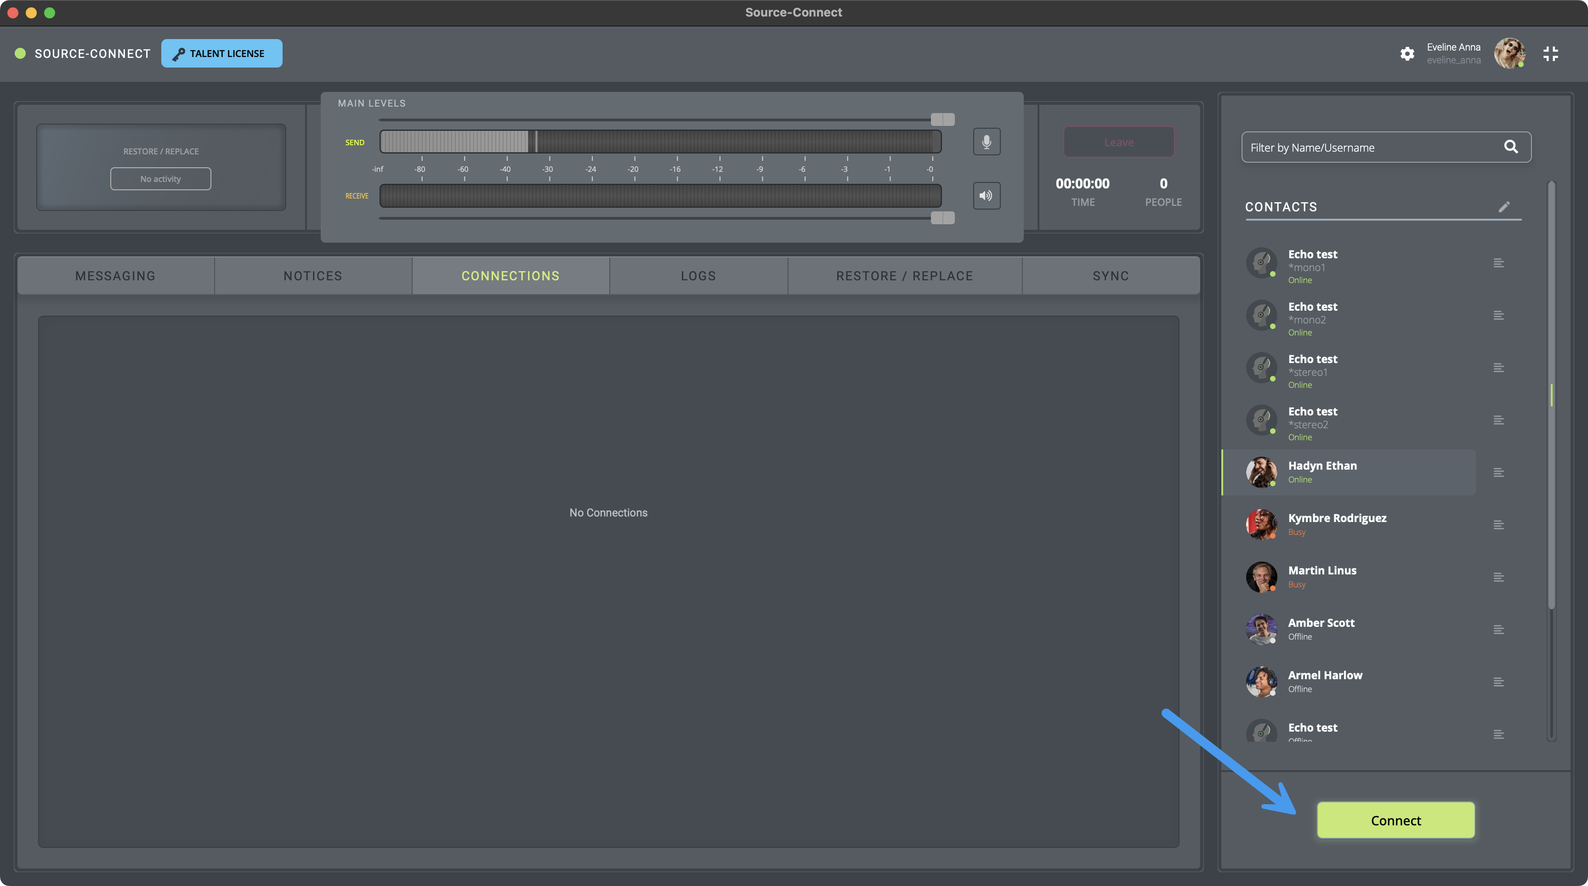Image resolution: width=1588 pixels, height=886 pixels.
Task: Toggle send microphone mute
Action: click(987, 142)
